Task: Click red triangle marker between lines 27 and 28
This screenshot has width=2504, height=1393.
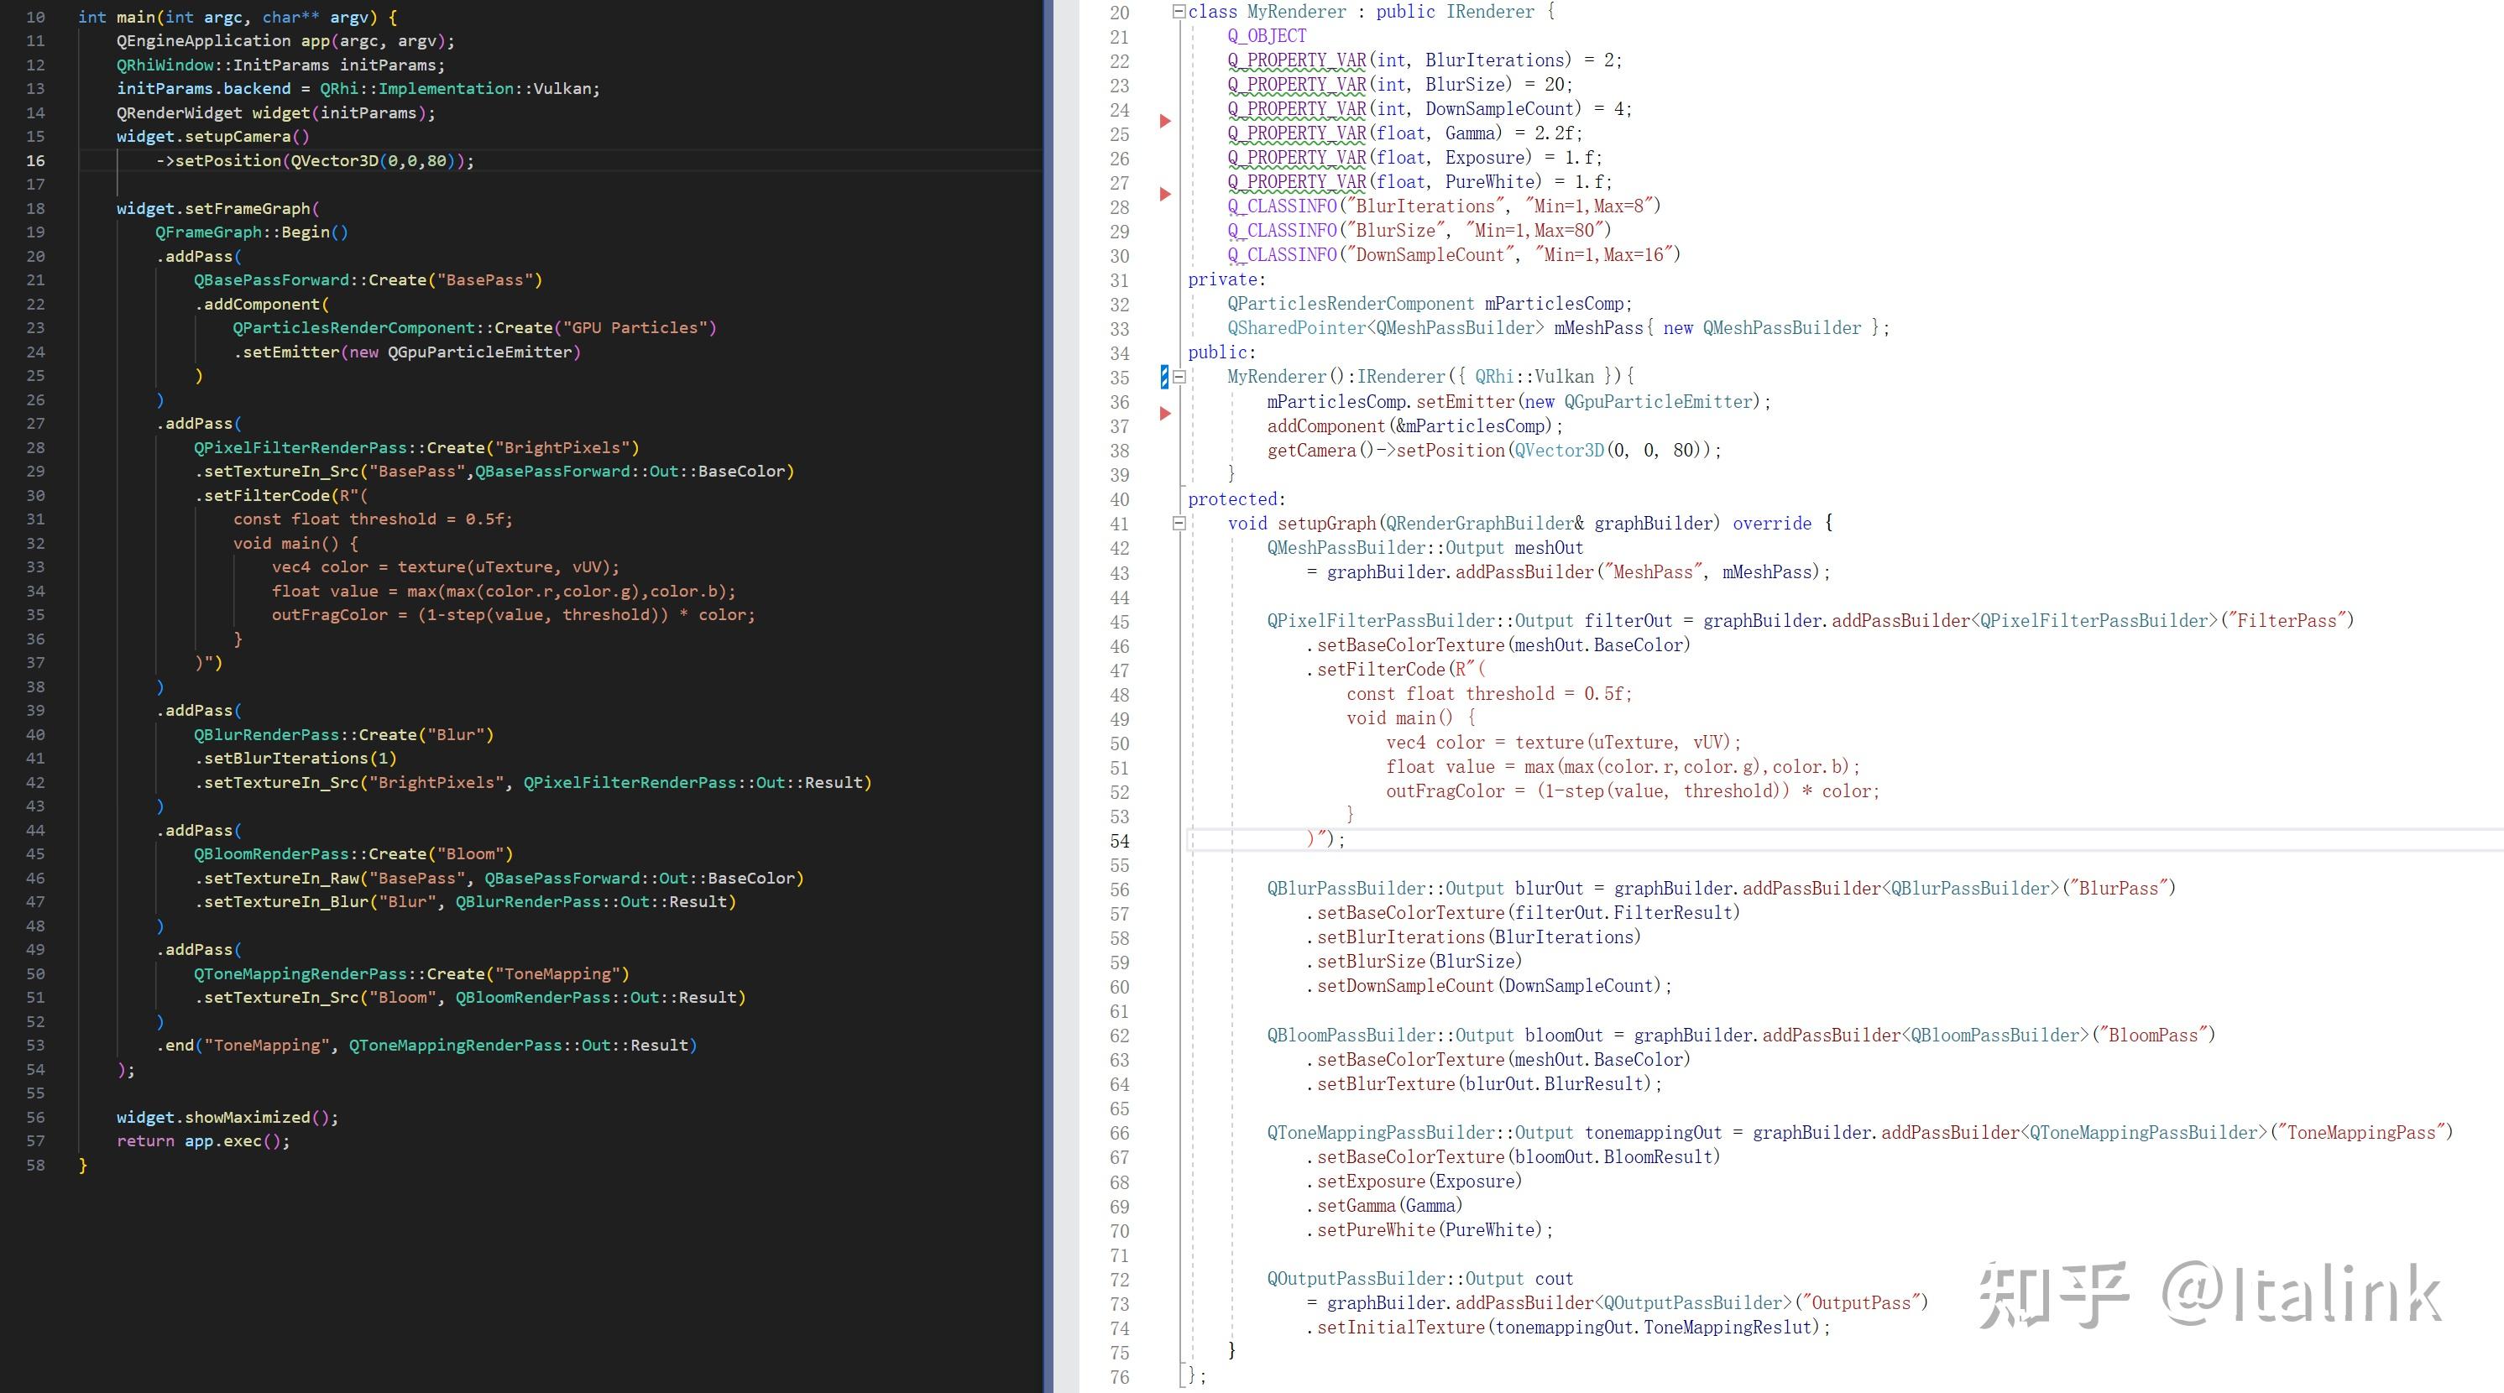Action: [1164, 195]
